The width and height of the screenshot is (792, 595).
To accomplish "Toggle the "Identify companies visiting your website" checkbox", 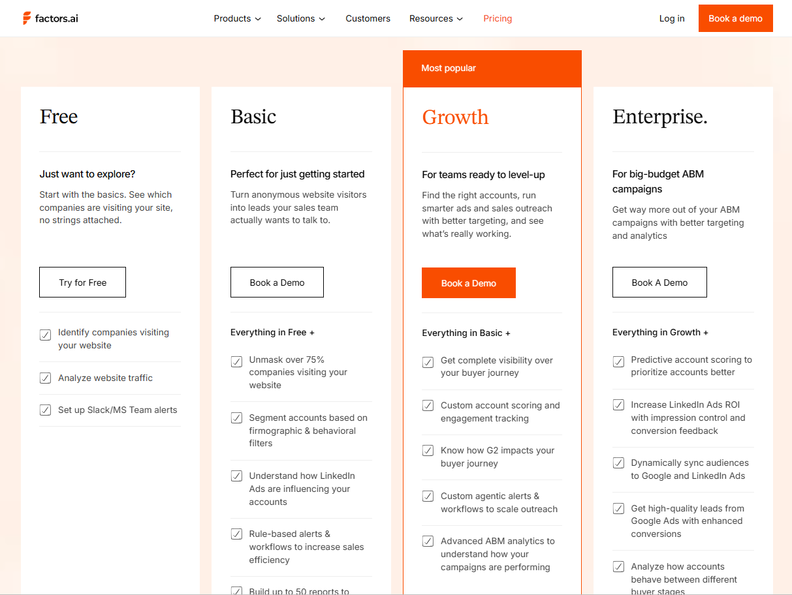I will 45,335.
